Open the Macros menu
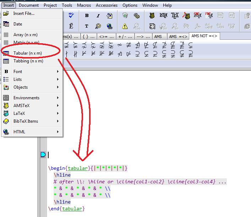 pos(84,5)
